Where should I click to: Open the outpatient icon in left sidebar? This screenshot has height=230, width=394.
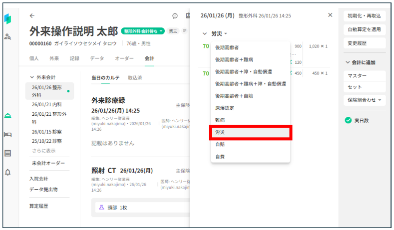pyautogui.click(x=8, y=115)
